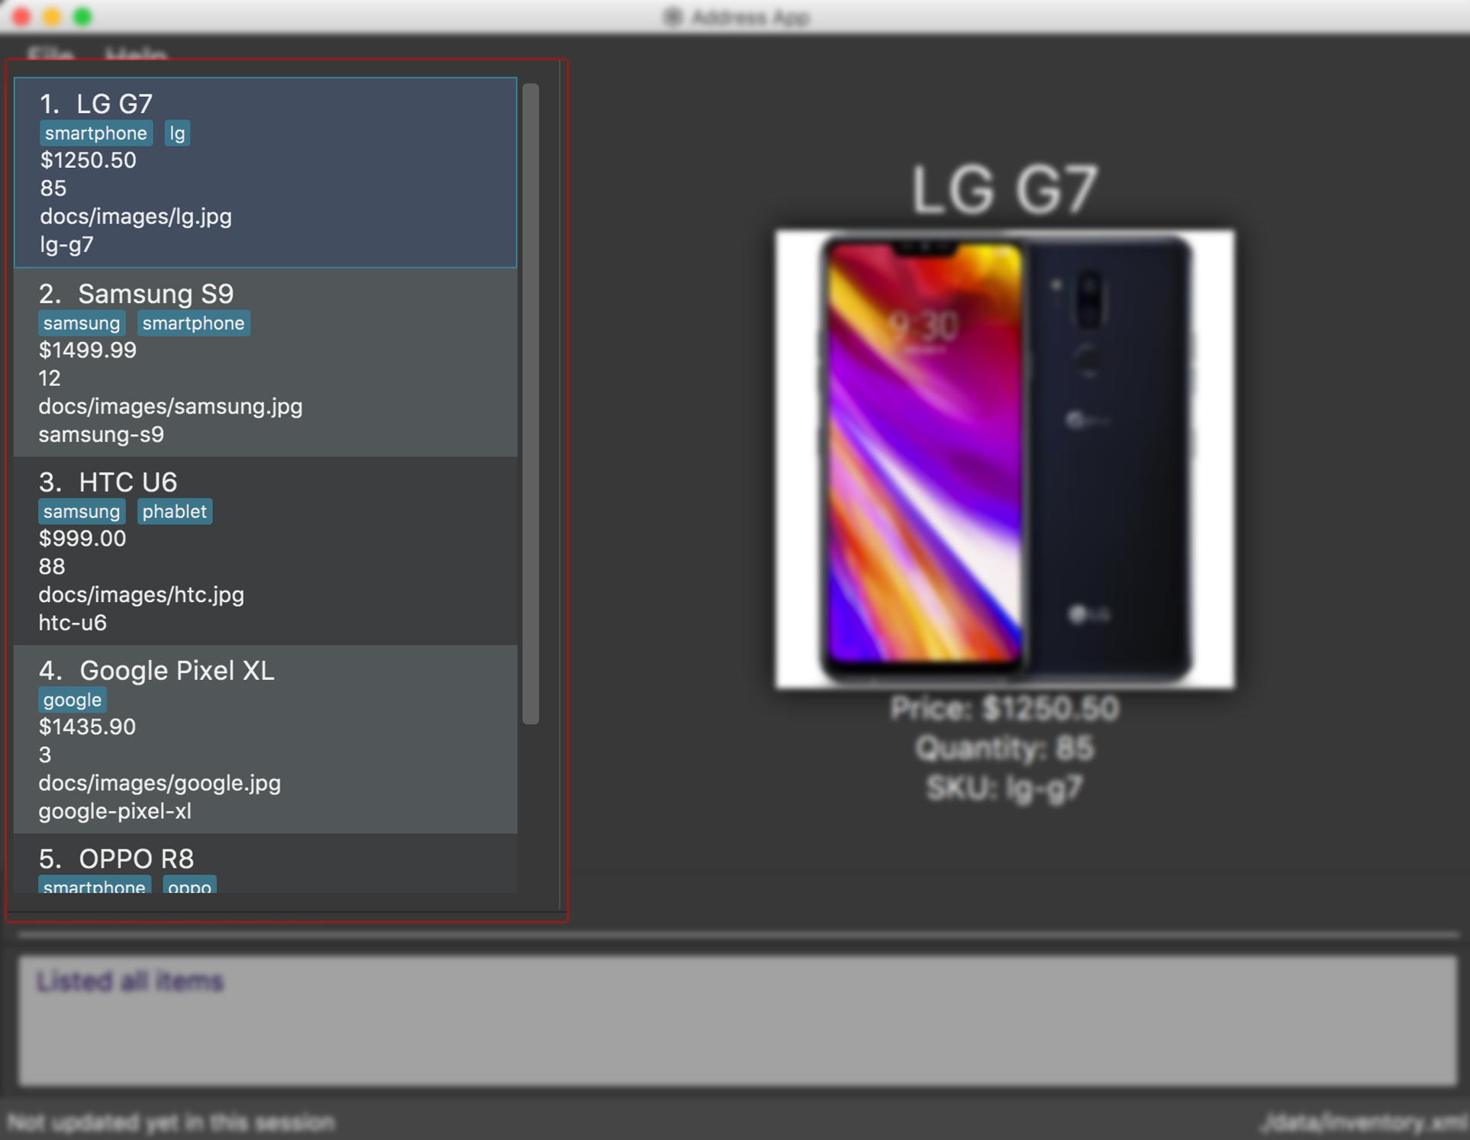Click the $1435.90 price text
Screen dimensions: 1470x1140
pyautogui.click(x=88, y=727)
